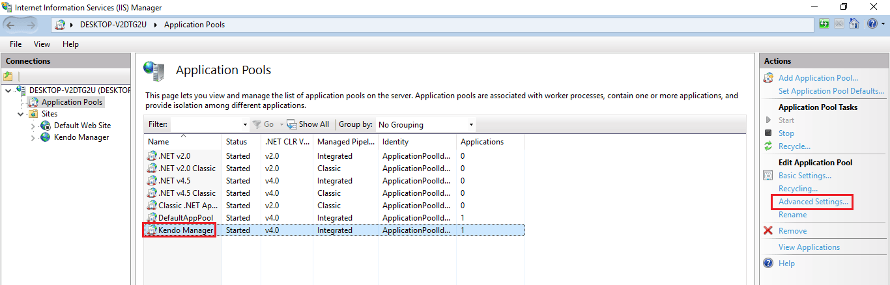Click the Rename action link
Viewport: 890px width, 285px height.
[x=792, y=215]
